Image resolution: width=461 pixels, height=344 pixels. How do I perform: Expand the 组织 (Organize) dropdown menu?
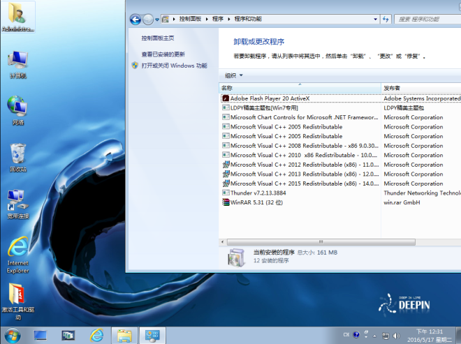point(234,75)
